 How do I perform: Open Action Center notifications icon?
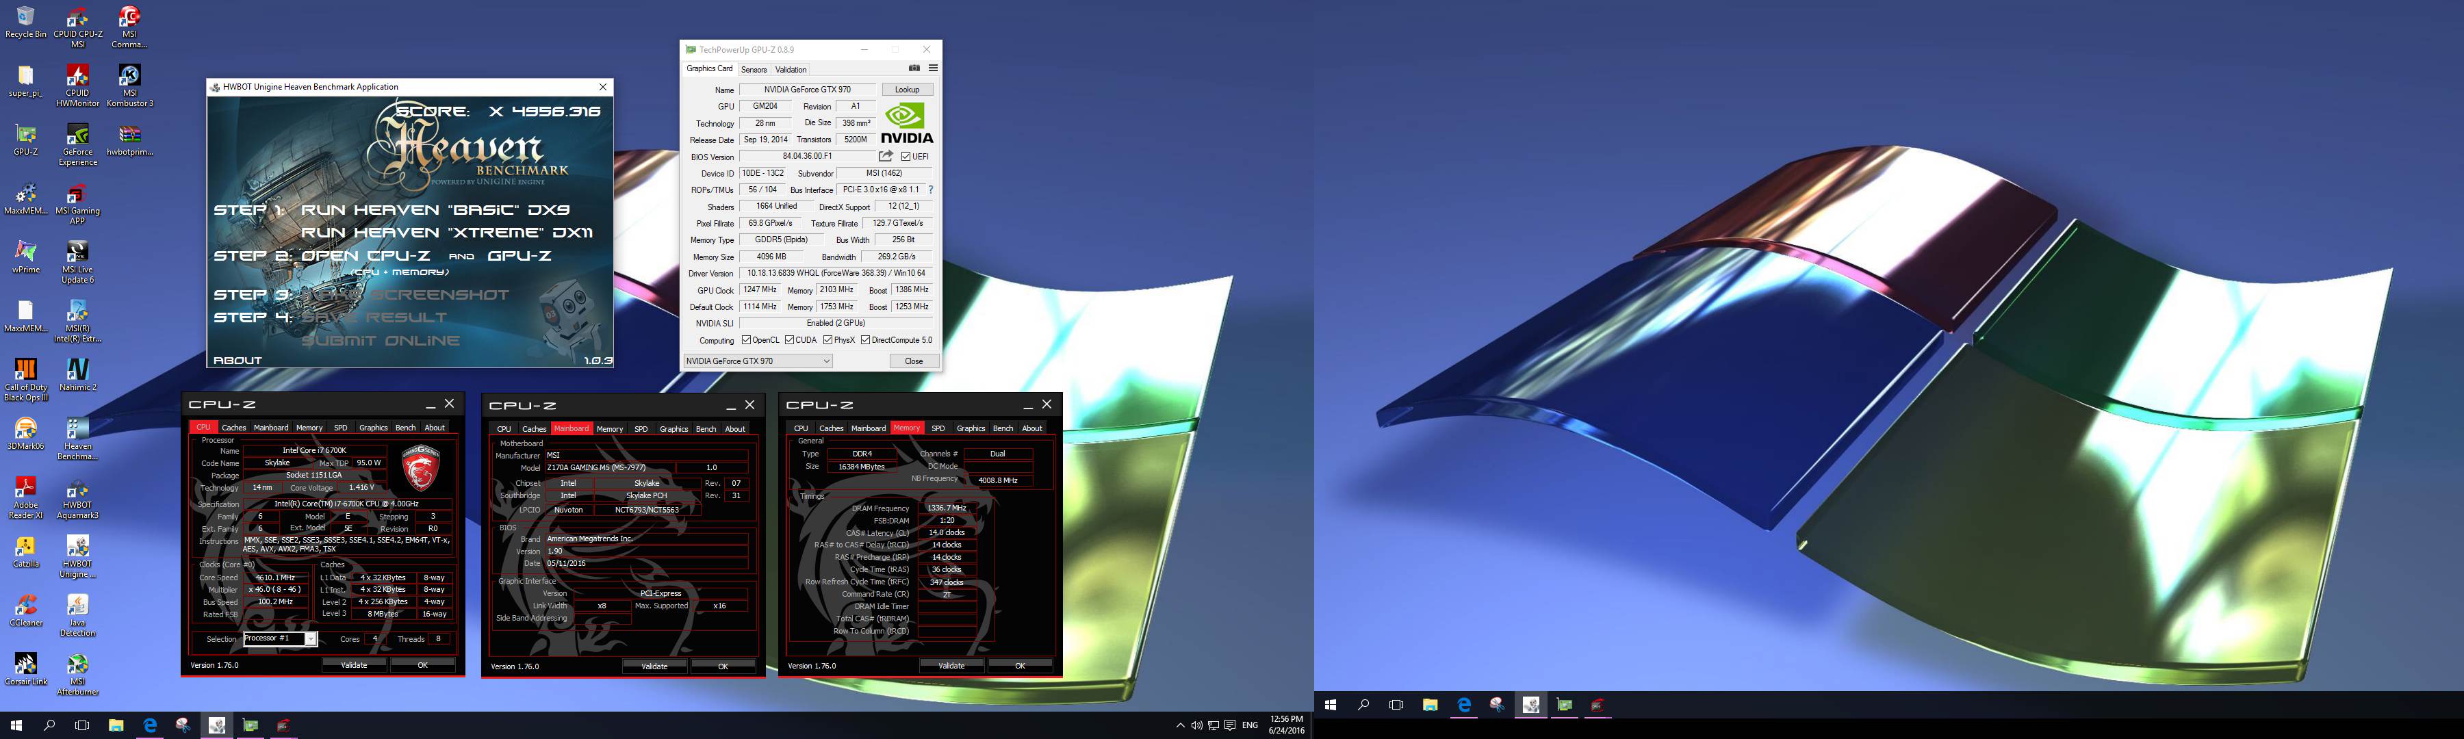point(1230,725)
